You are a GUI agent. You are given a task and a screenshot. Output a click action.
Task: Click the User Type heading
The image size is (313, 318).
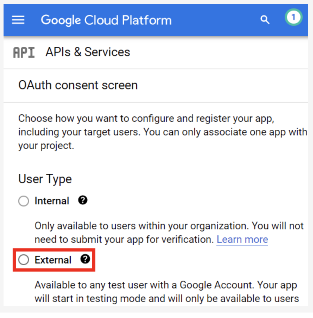click(x=45, y=179)
